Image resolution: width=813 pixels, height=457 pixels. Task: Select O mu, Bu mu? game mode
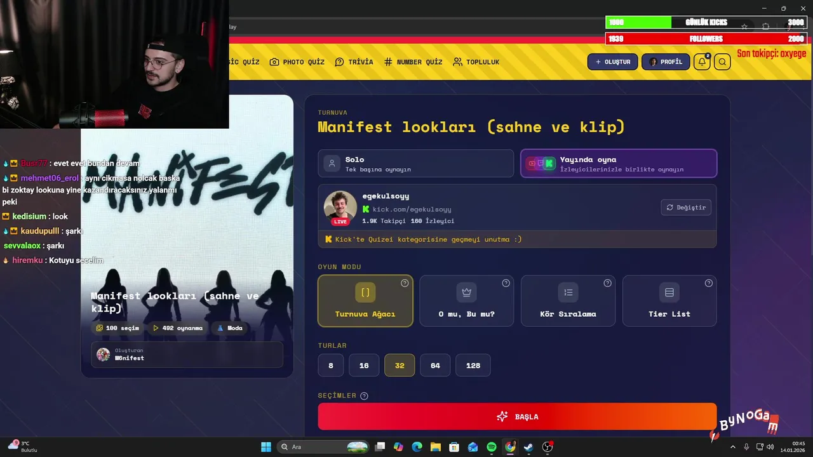tap(467, 301)
